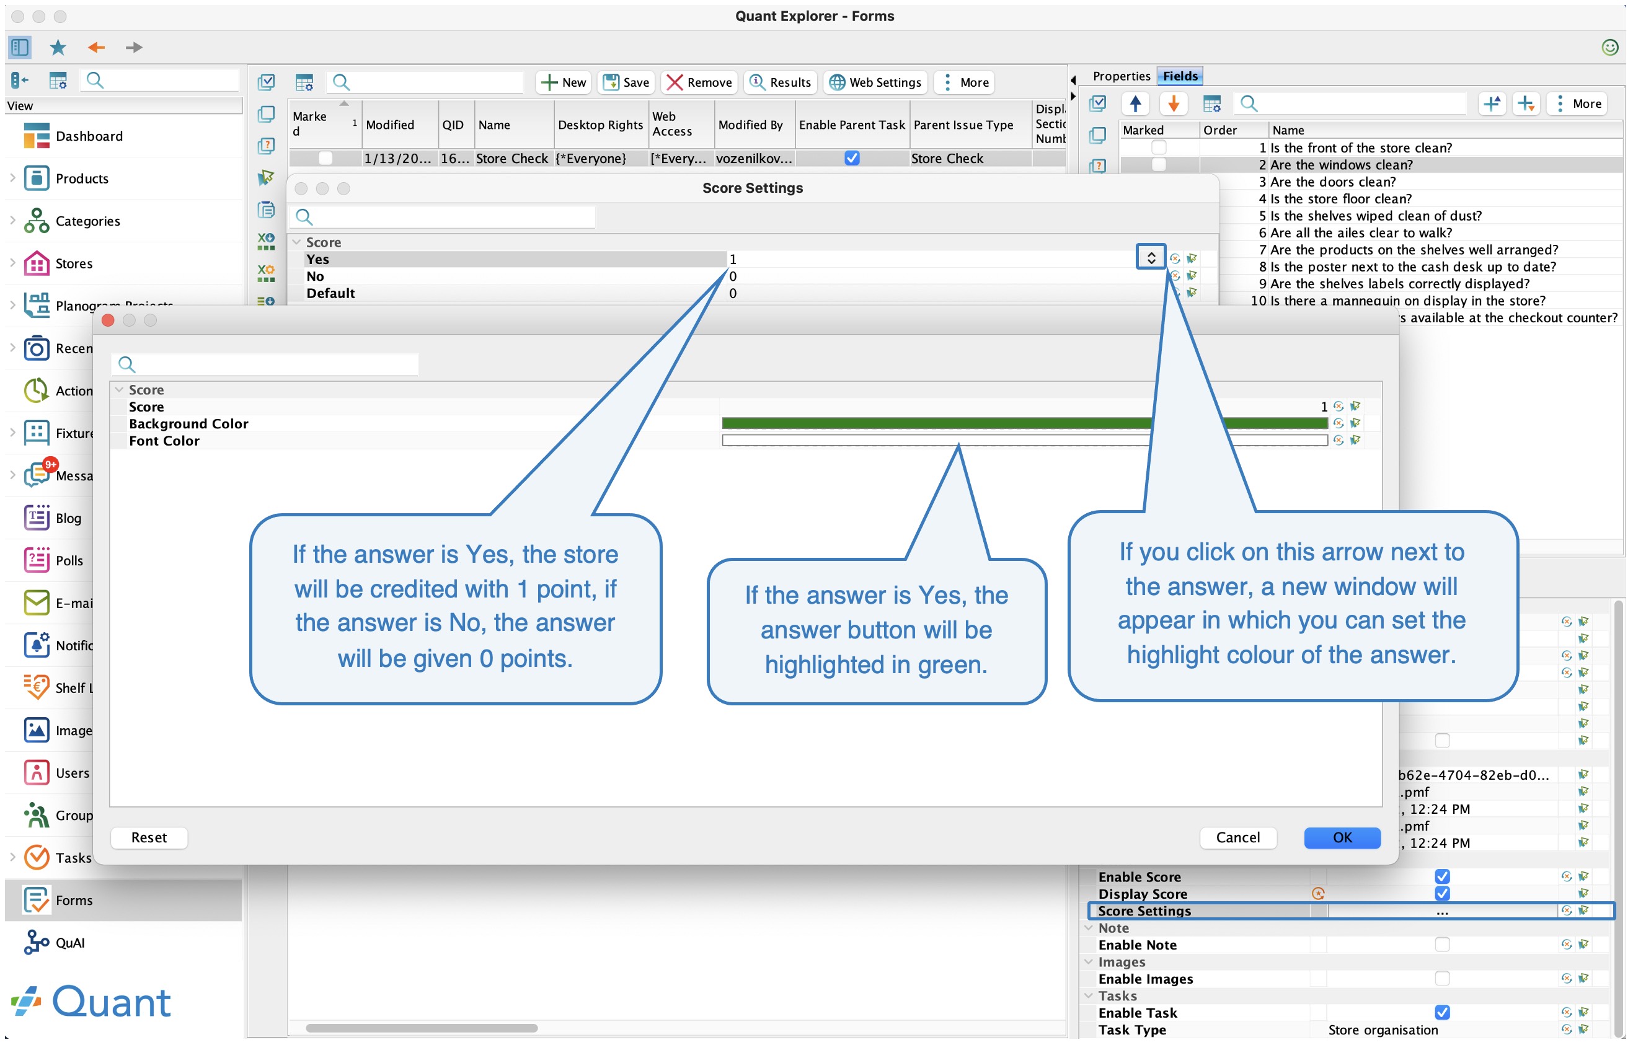The width and height of the screenshot is (1633, 1045).
Task: Click the green Background Color swatch
Action: 1025,423
